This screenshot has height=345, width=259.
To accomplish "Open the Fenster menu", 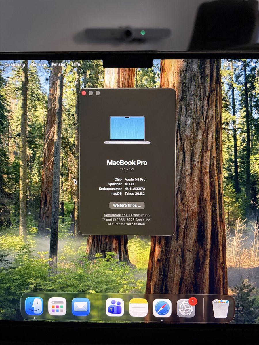I will 59,64.
